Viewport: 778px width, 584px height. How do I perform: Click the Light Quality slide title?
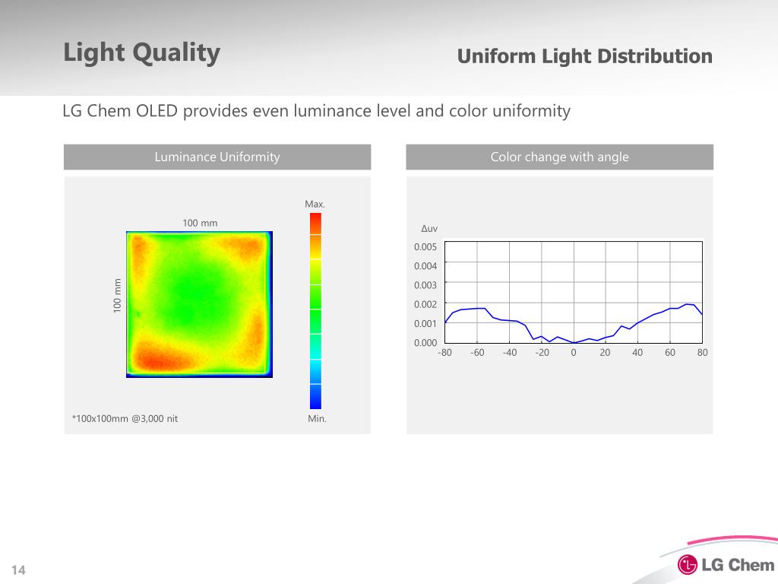click(142, 52)
